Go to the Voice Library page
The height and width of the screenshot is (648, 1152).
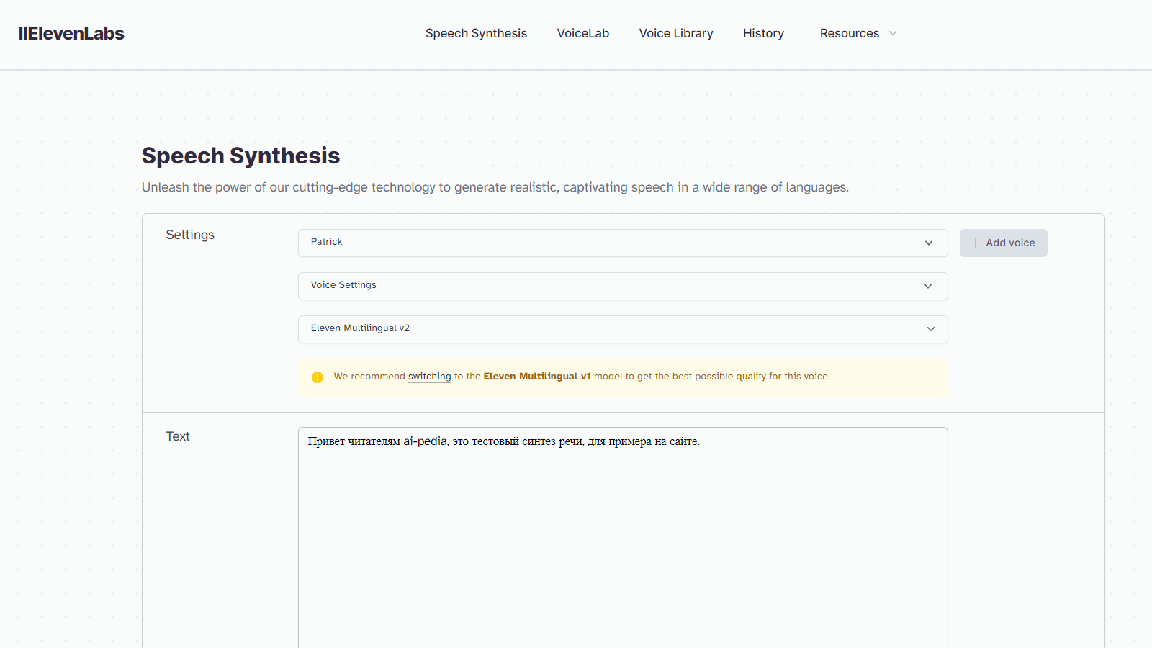[x=675, y=33]
